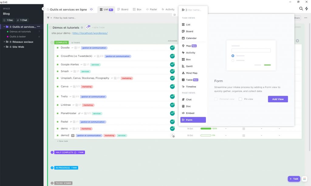The image size is (311, 186).
Task: Switch to the Board tab in the top bar
Action: tap(123, 9)
